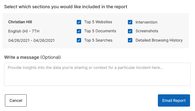The width and height of the screenshot is (195, 111).
Task: Click the Top 5 Websites label
Action: [x=98, y=22]
